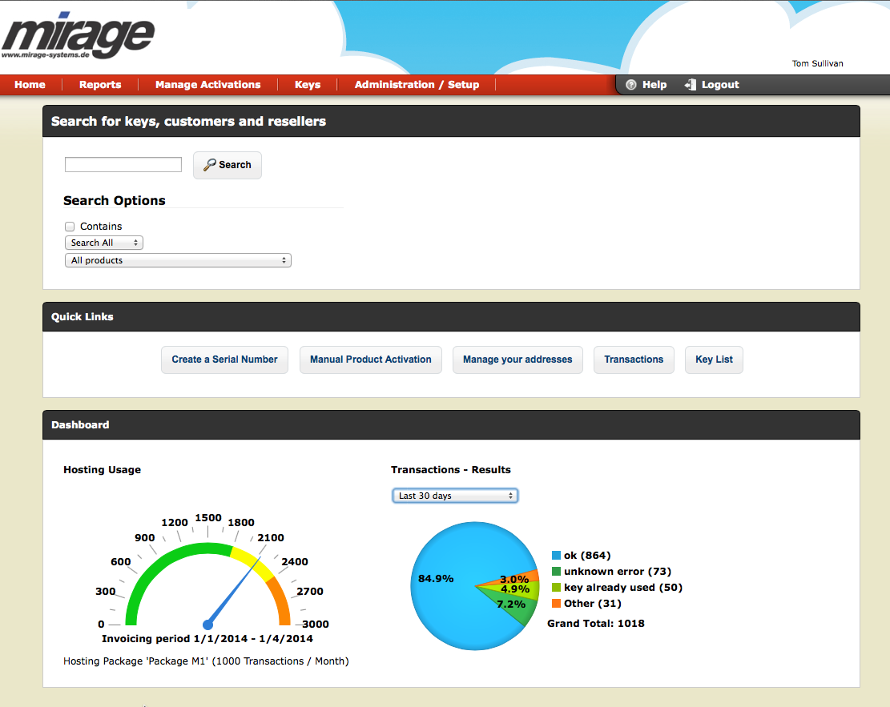Viewport: 890px width, 707px height.
Task: Click the Mirage logo
Action: tap(78, 38)
